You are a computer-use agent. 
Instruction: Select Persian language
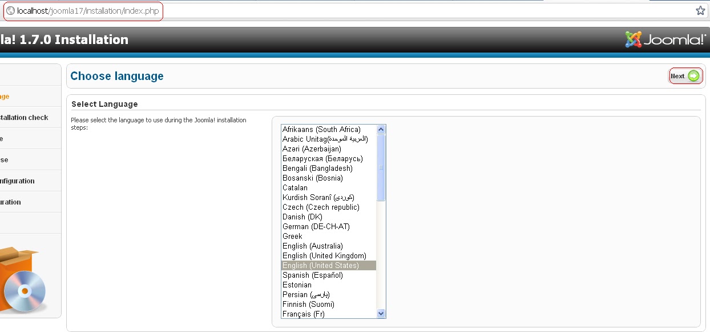click(x=329, y=295)
